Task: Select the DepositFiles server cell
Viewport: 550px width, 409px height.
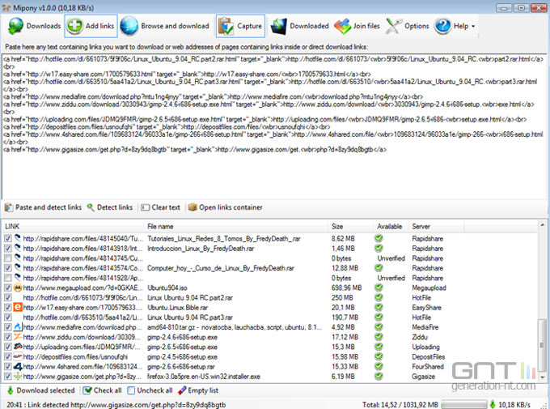Action: tap(429, 356)
